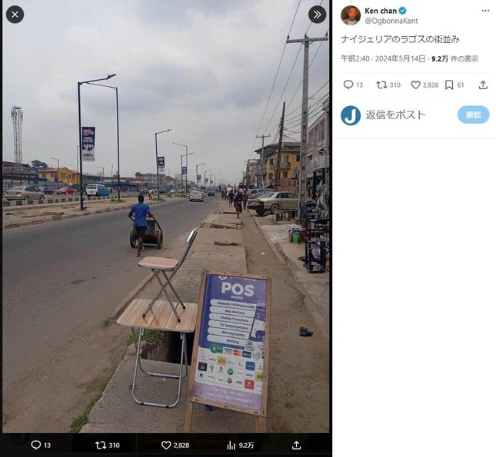496x457 pixels.
Task: Click the tweet timestamp 午前2:40 2024年5月14日
Action: pyautogui.click(x=383, y=59)
